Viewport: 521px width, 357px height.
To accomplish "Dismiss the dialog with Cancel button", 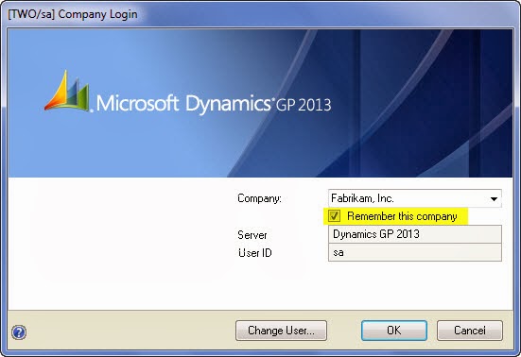I will (470, 331).
